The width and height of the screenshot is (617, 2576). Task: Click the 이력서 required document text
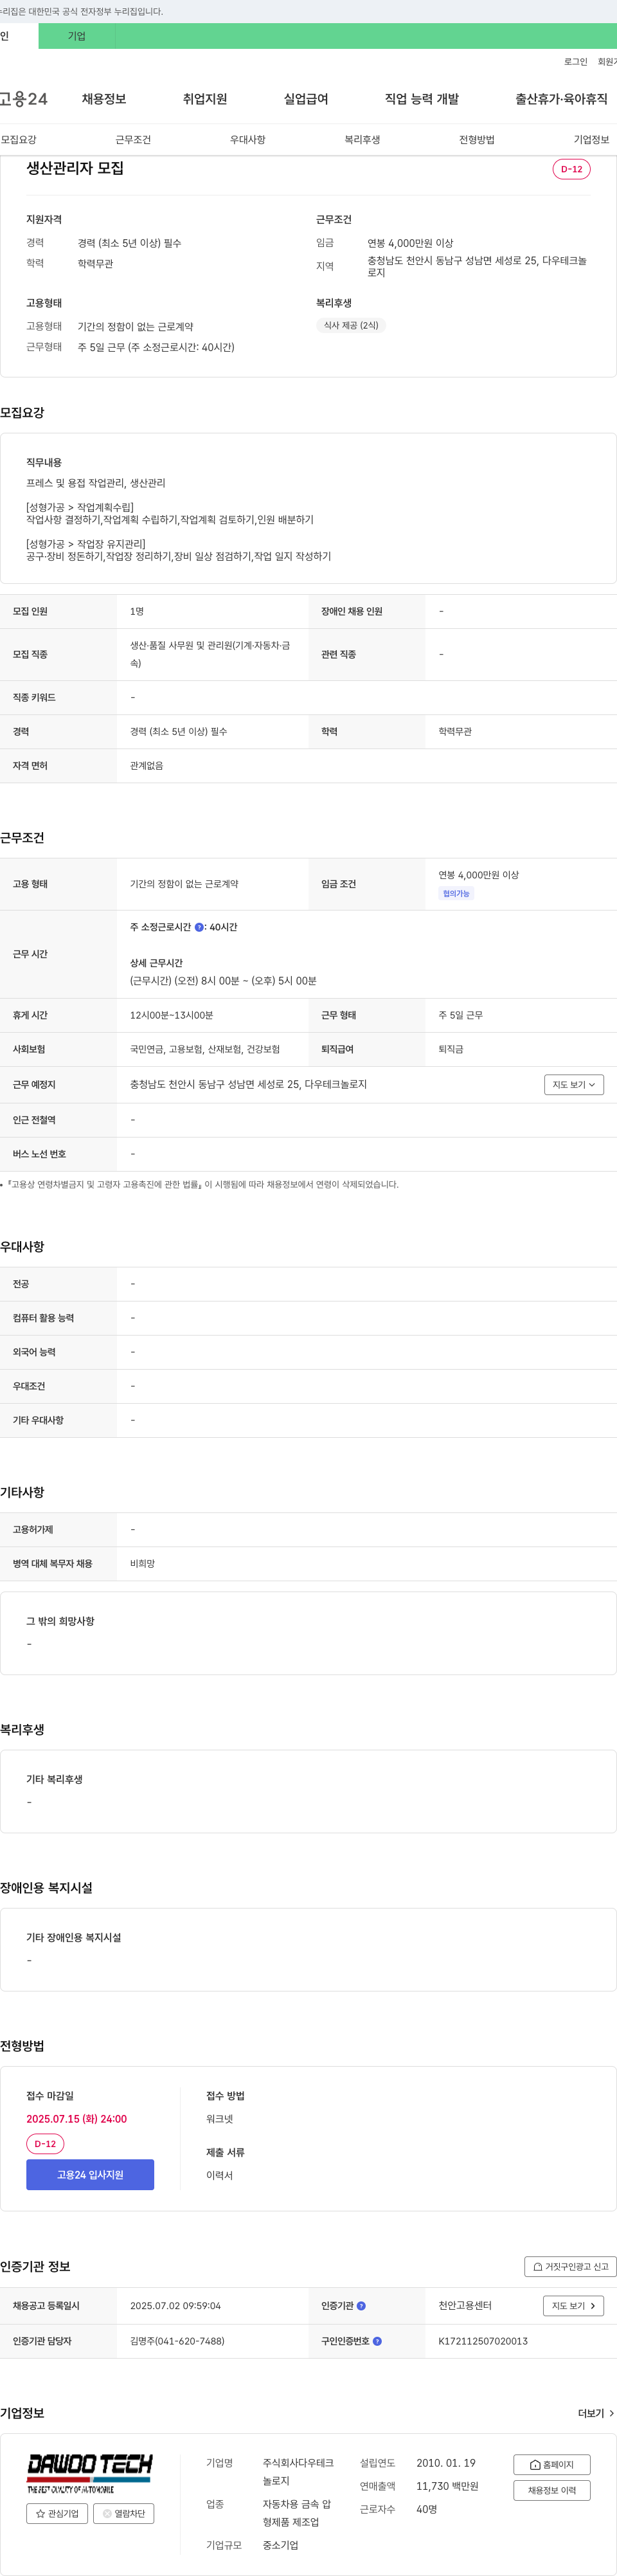point(219,2175)
